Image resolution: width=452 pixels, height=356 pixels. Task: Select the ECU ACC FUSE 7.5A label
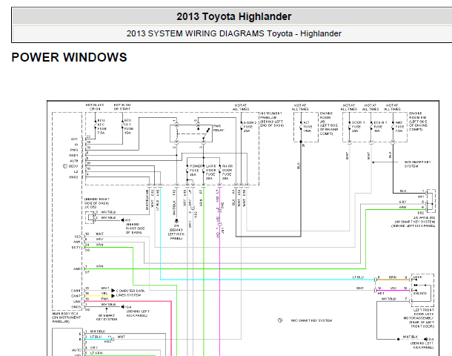[102, 127]
